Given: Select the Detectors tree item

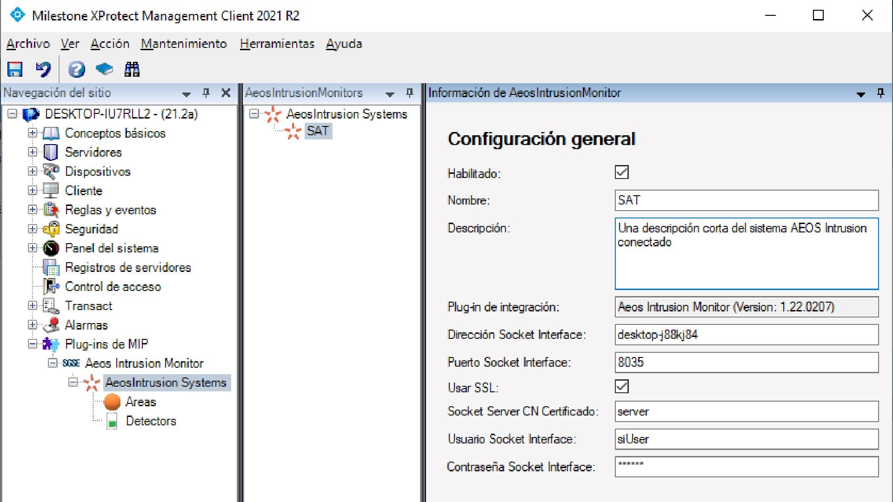Looking at the screenshot, I should [151, 421].
